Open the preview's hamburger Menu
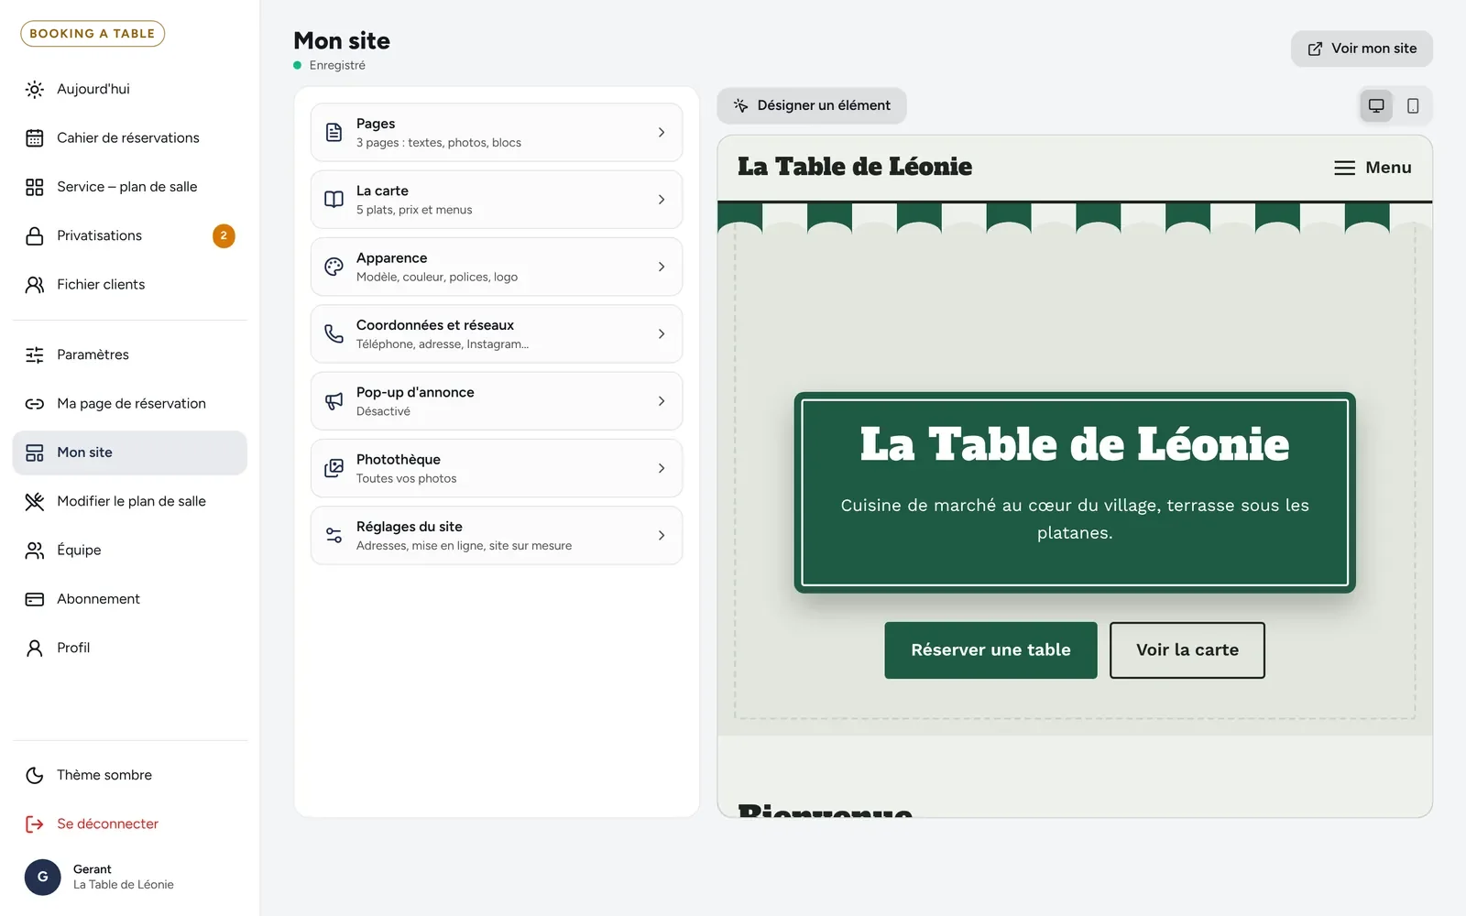Viewport: 1466px width, 916px height. pos(1373,168)
